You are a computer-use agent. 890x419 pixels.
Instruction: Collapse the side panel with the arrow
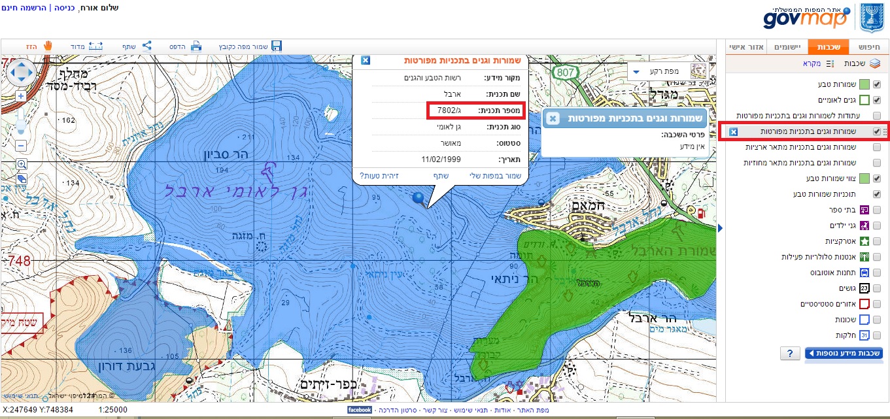[721, 227]
